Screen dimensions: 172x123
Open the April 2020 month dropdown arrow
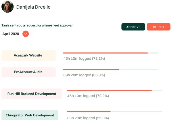pyautogui.click(x=26, y=34)
